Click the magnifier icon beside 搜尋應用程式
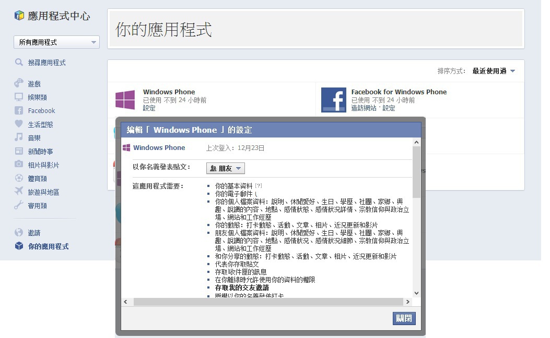 point(19,62)
